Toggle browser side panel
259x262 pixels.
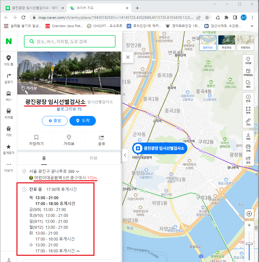[235, 17]
